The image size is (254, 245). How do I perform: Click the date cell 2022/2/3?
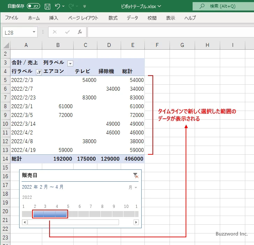click(x=26, y=80)
